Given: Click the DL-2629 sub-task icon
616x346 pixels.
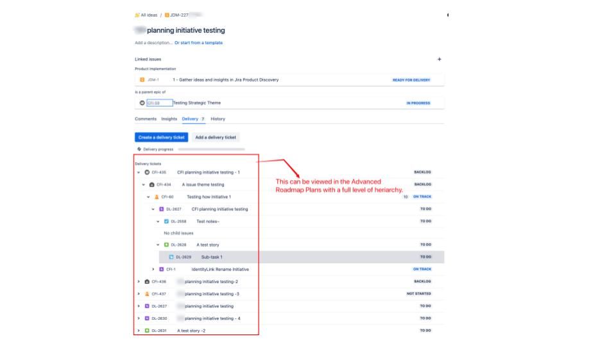Looking at the screenshot, I should pyautogui.click(x=171, y=257).
